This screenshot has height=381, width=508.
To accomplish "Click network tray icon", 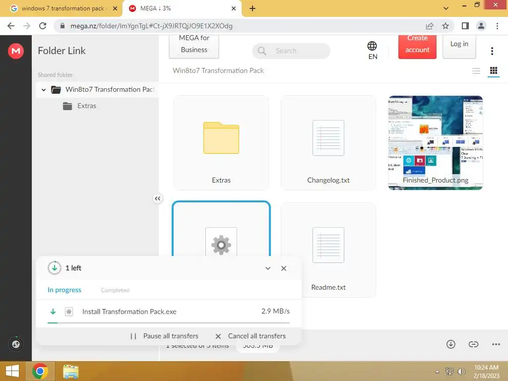I will coord(449,371).
